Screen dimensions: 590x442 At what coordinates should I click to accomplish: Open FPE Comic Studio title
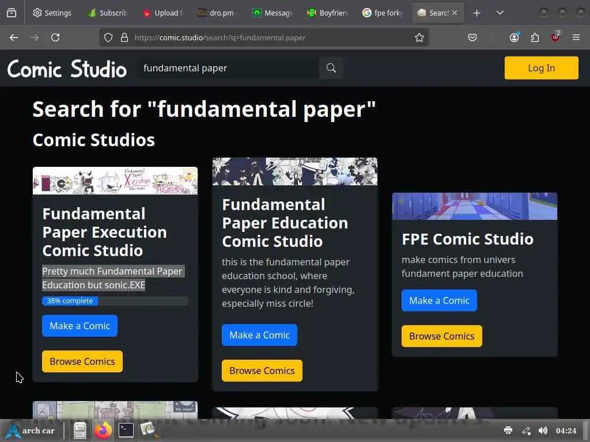point(468,239)
